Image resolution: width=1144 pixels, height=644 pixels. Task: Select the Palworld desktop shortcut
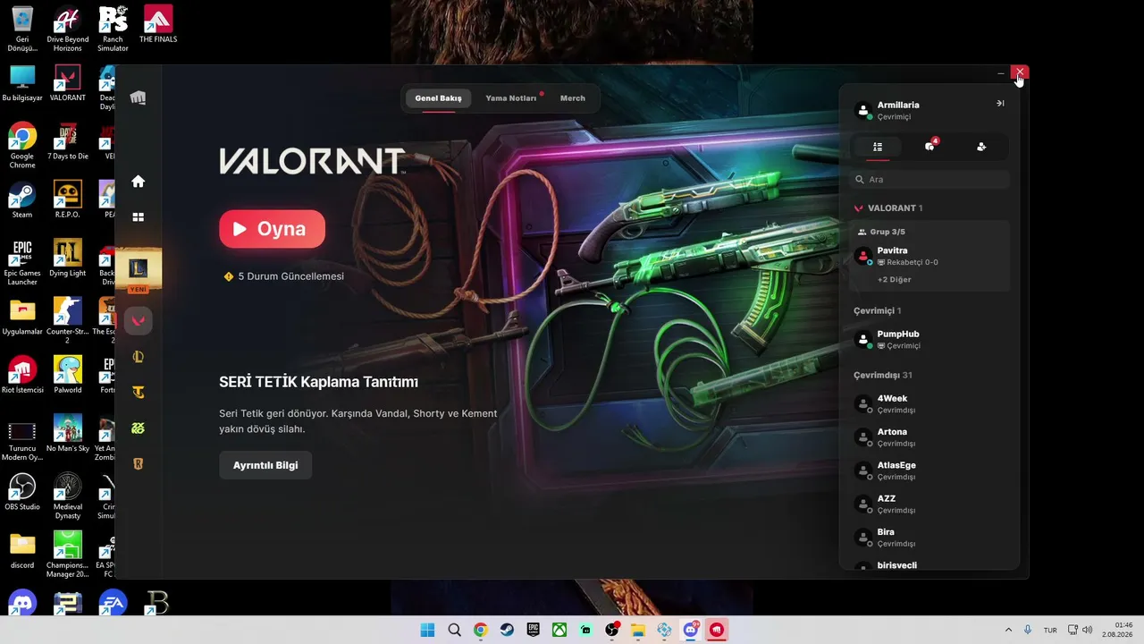[x=68, y=376]
